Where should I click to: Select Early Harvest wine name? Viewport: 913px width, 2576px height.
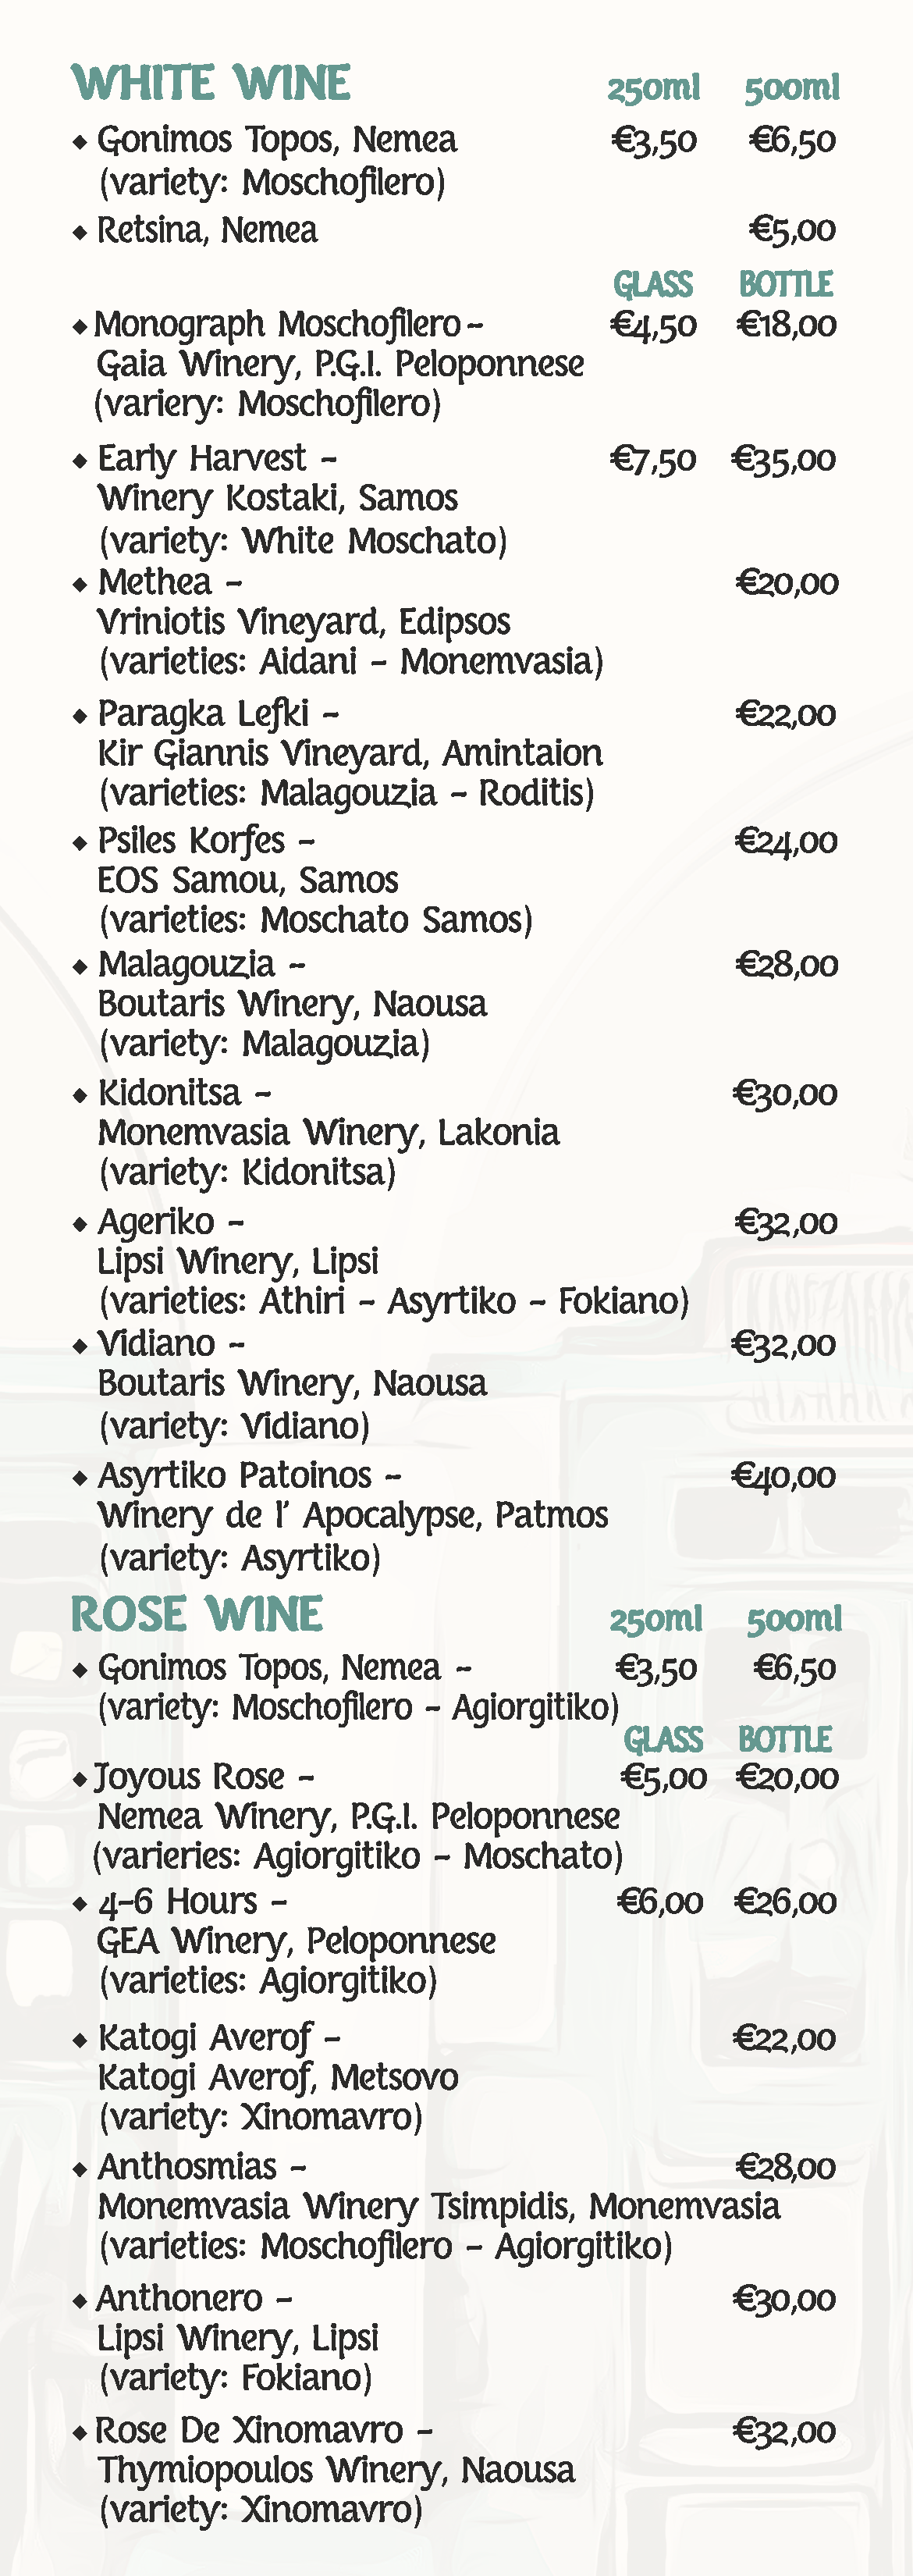(202, 459)
